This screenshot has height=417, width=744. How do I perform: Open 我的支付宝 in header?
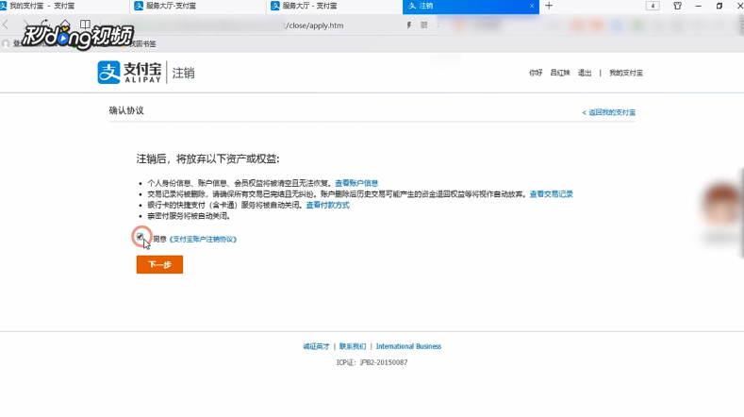[626, 73]
